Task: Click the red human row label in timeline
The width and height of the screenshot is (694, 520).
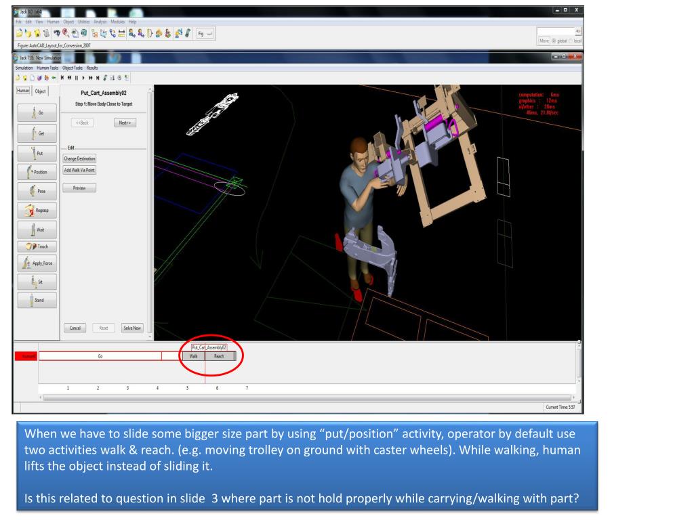Action: point(26,356)
